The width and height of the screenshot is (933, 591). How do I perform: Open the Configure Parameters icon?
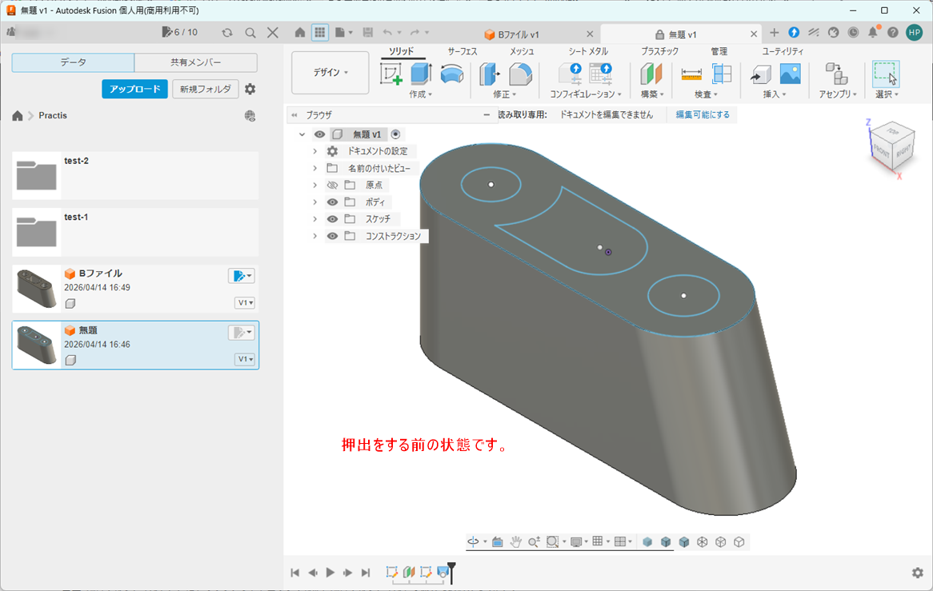[570, 74]
